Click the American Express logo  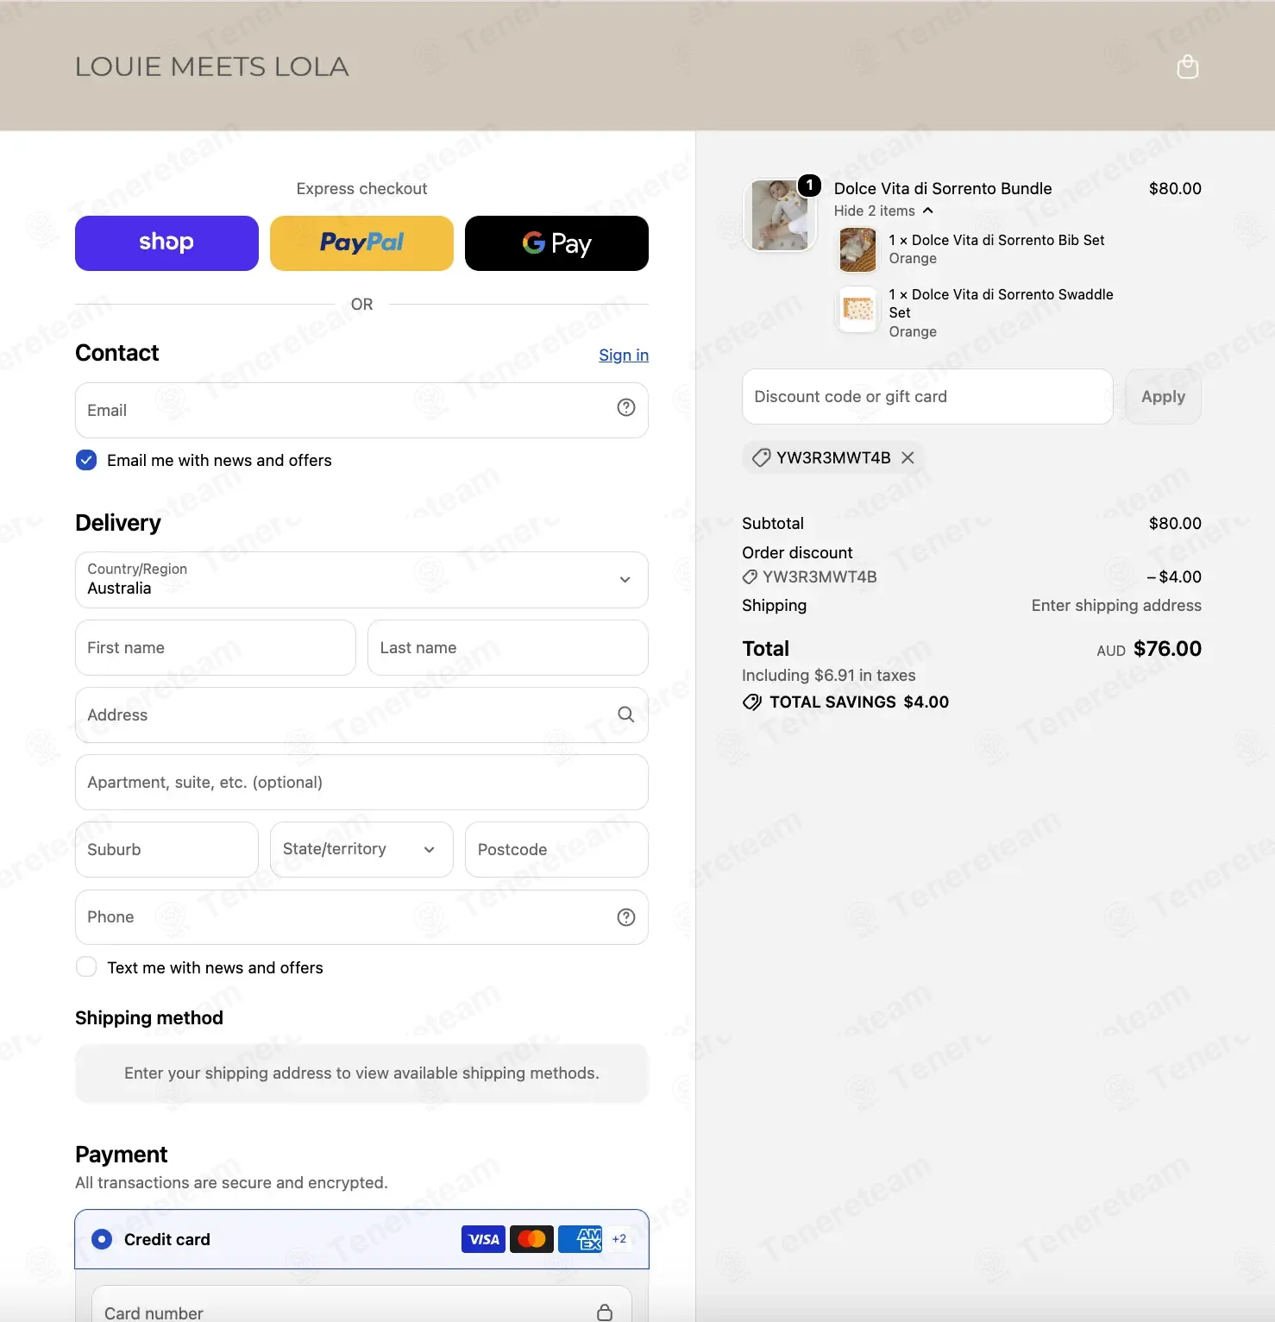pyautogui.click(x=580, y=1239)
